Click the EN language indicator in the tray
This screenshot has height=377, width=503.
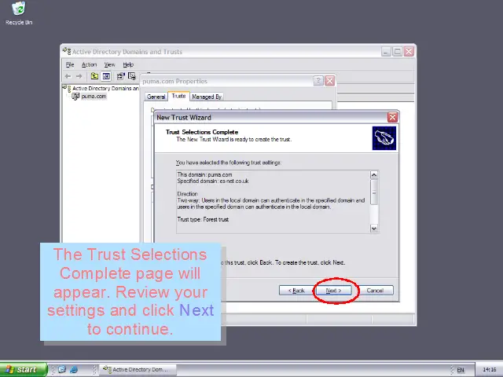click(x=461, y=370)
